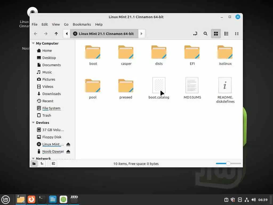
Task: Show places in sidebar button
Action: tap(34, 164)
